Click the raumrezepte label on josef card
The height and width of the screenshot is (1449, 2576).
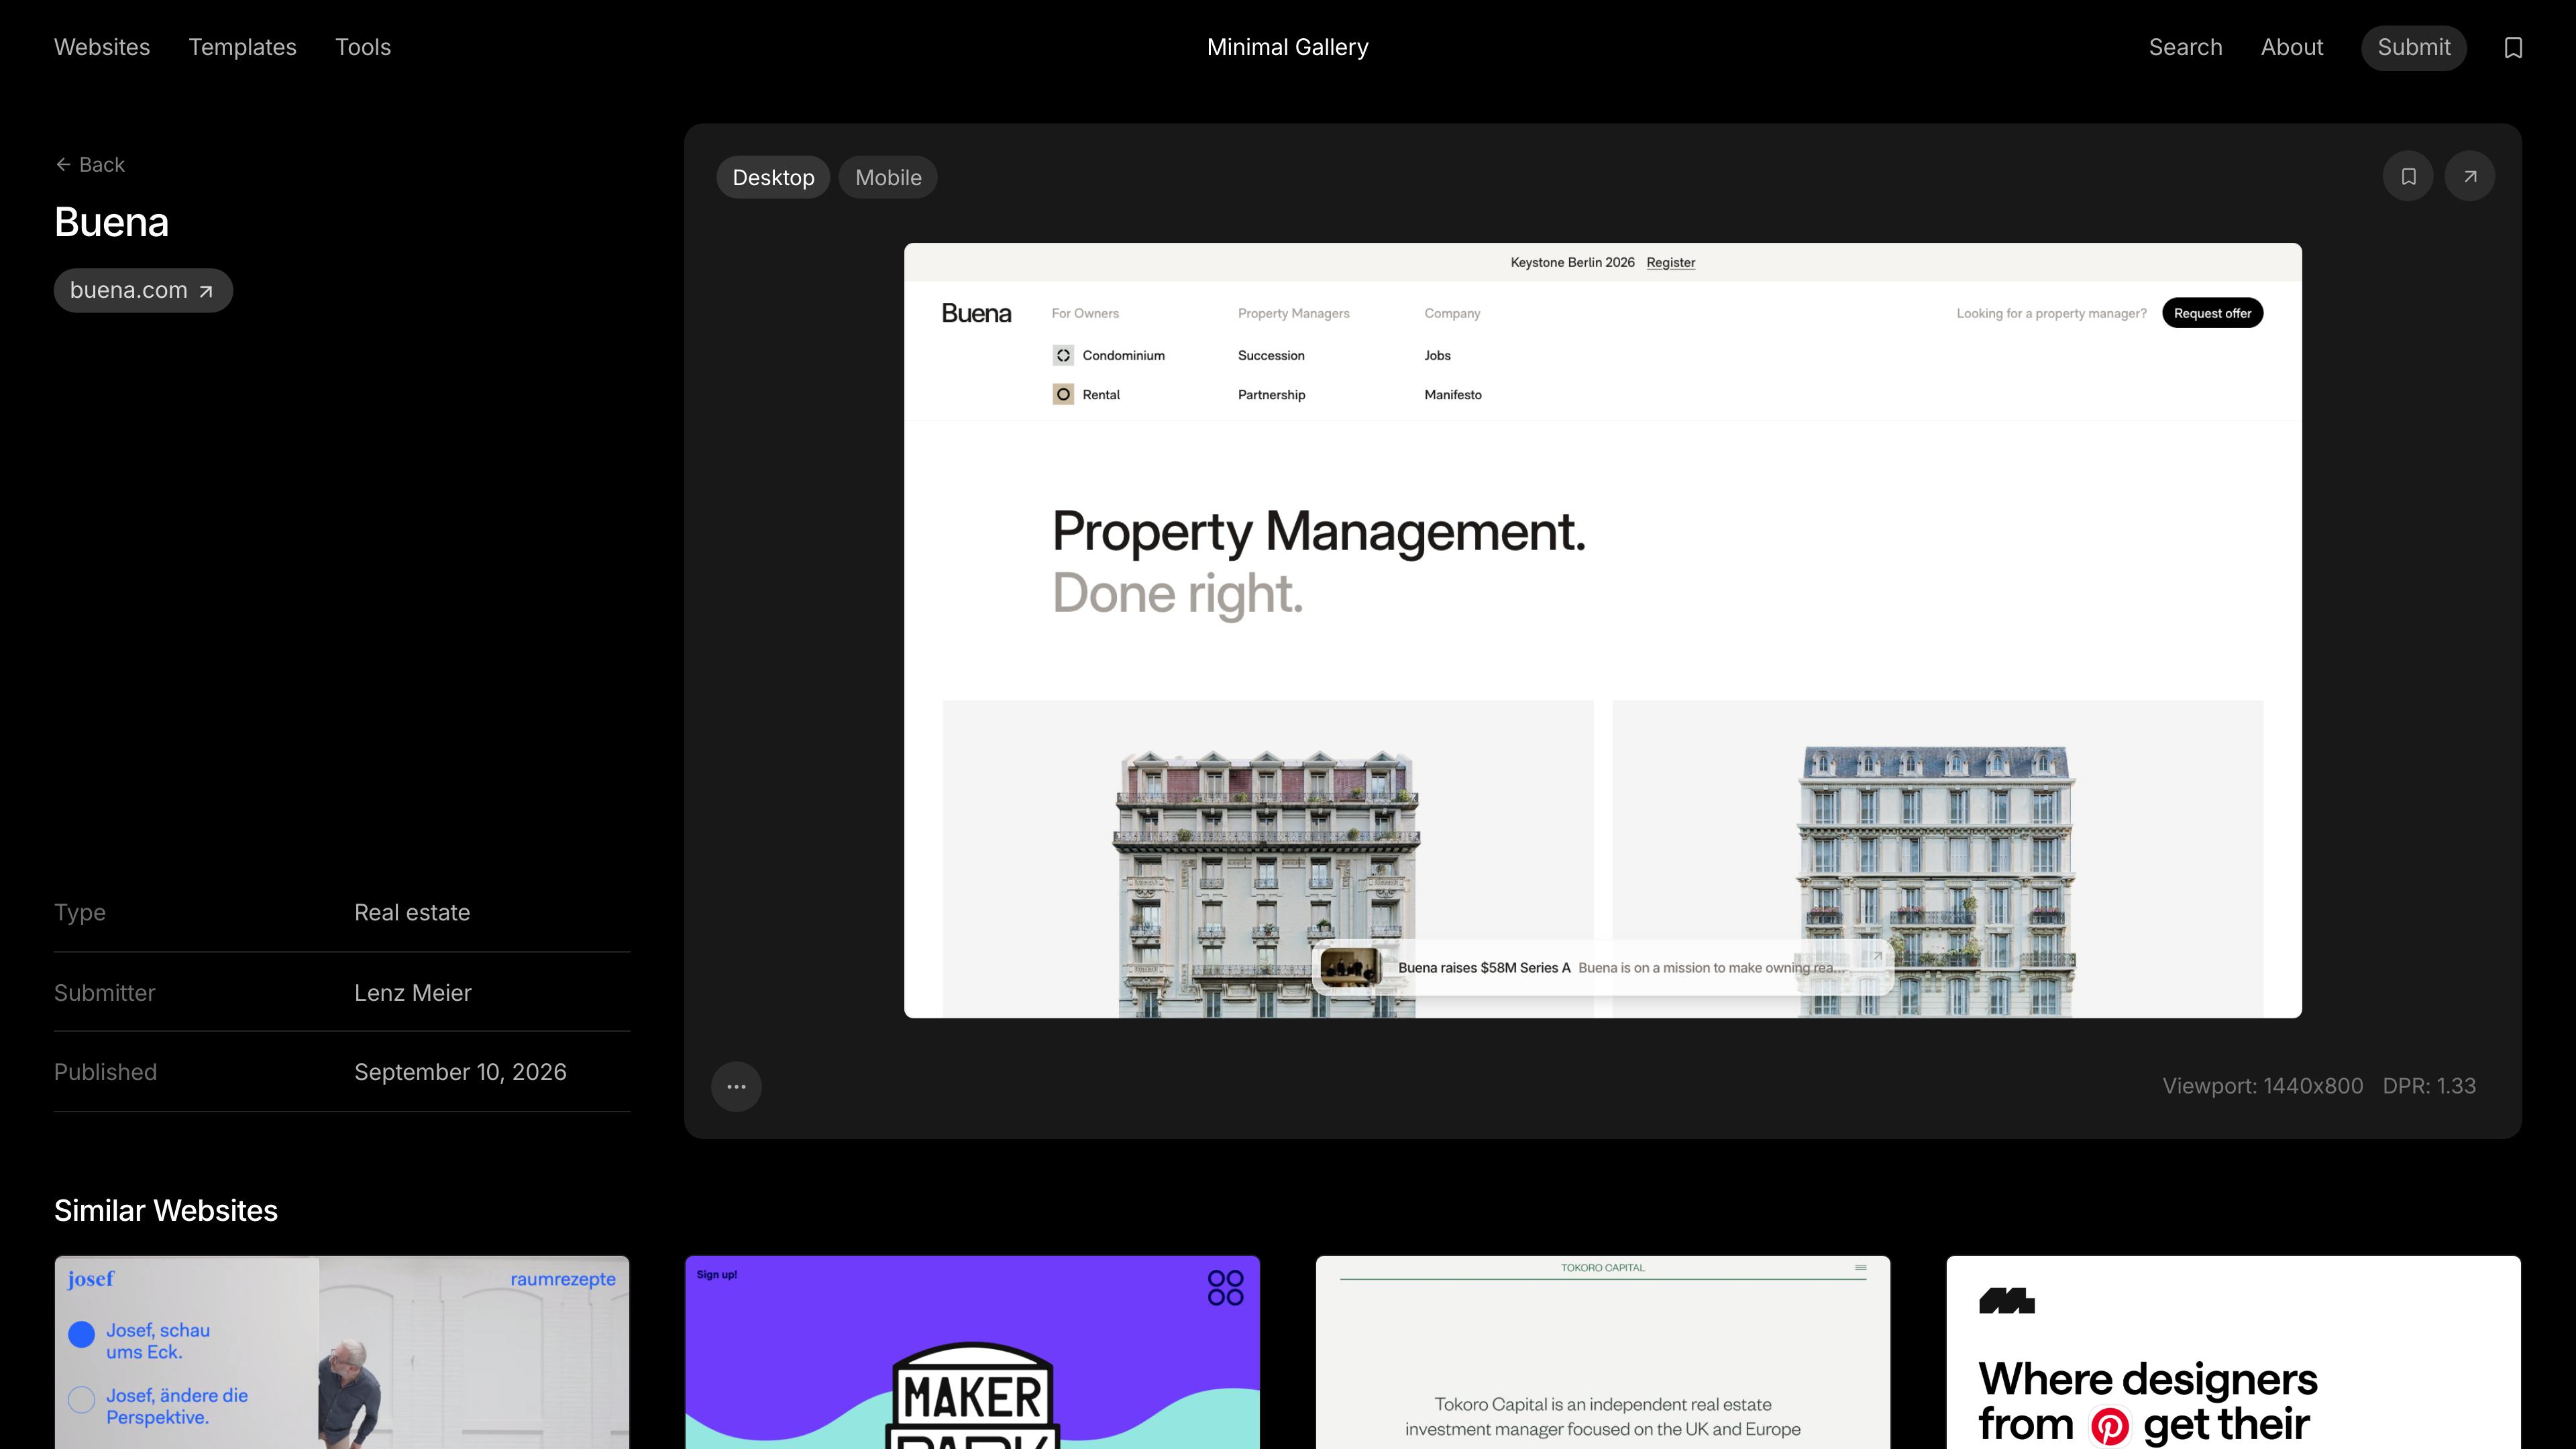click(563, 1279)
